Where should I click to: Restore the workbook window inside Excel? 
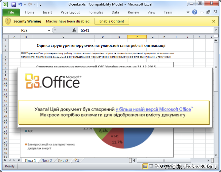tap(208, 12)
